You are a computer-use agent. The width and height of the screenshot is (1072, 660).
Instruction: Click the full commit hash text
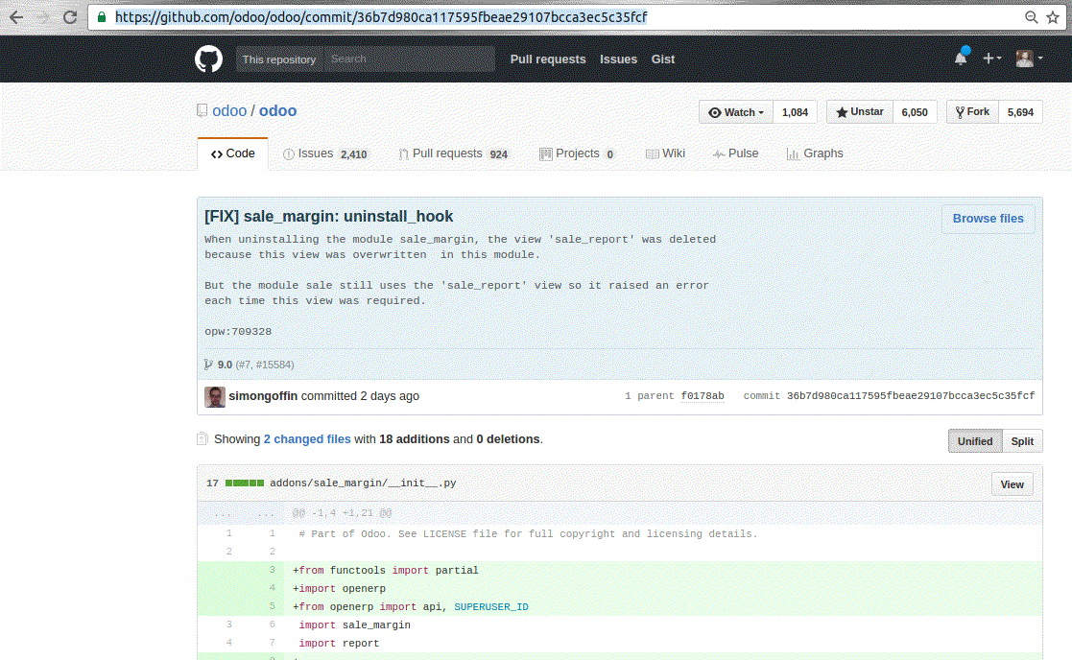click(x=911, y=396)
